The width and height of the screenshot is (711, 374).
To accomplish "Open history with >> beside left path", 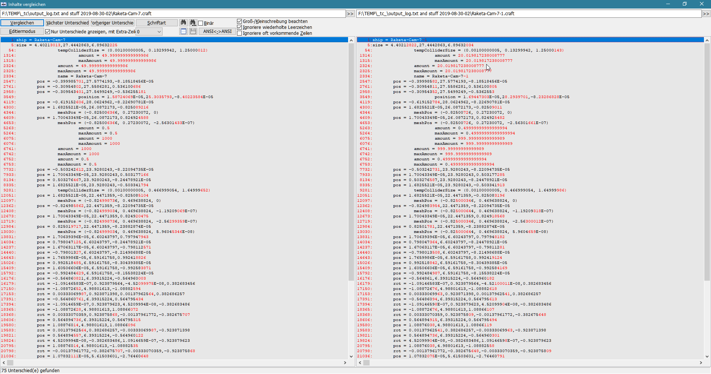I will [x=350, y=13].
